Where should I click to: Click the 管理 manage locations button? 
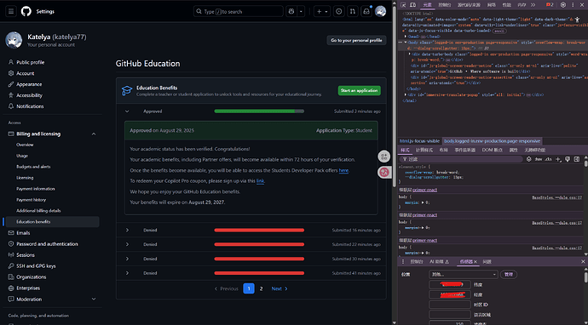point(509,275)
